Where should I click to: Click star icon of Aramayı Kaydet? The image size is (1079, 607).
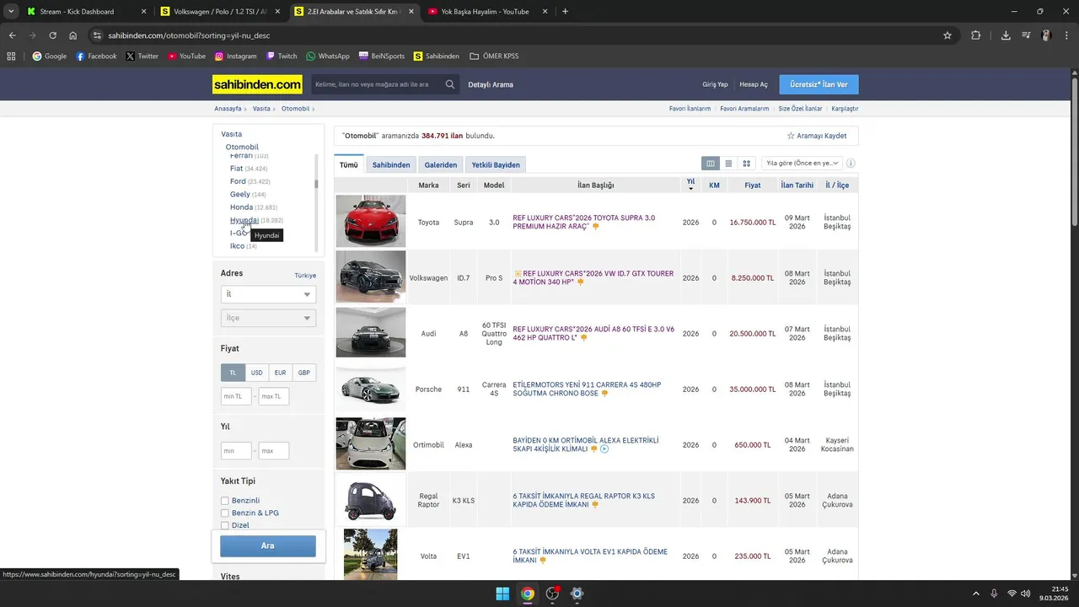(791, 136)
